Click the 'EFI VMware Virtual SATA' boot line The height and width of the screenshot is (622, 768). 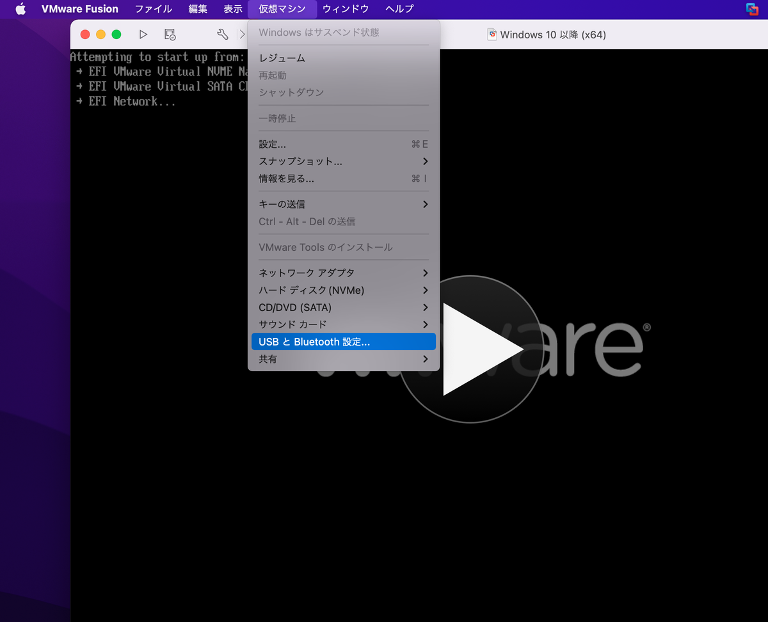(161, 86)
